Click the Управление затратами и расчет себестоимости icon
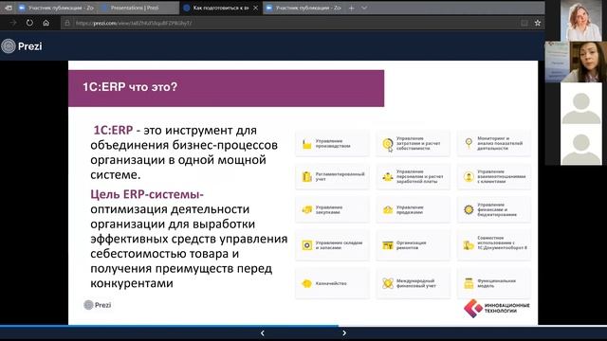Screen dimensions: 607x341 388,143
